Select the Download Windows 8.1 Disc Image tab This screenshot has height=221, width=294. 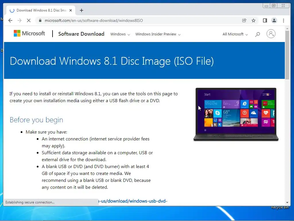(x=41, y=10)
